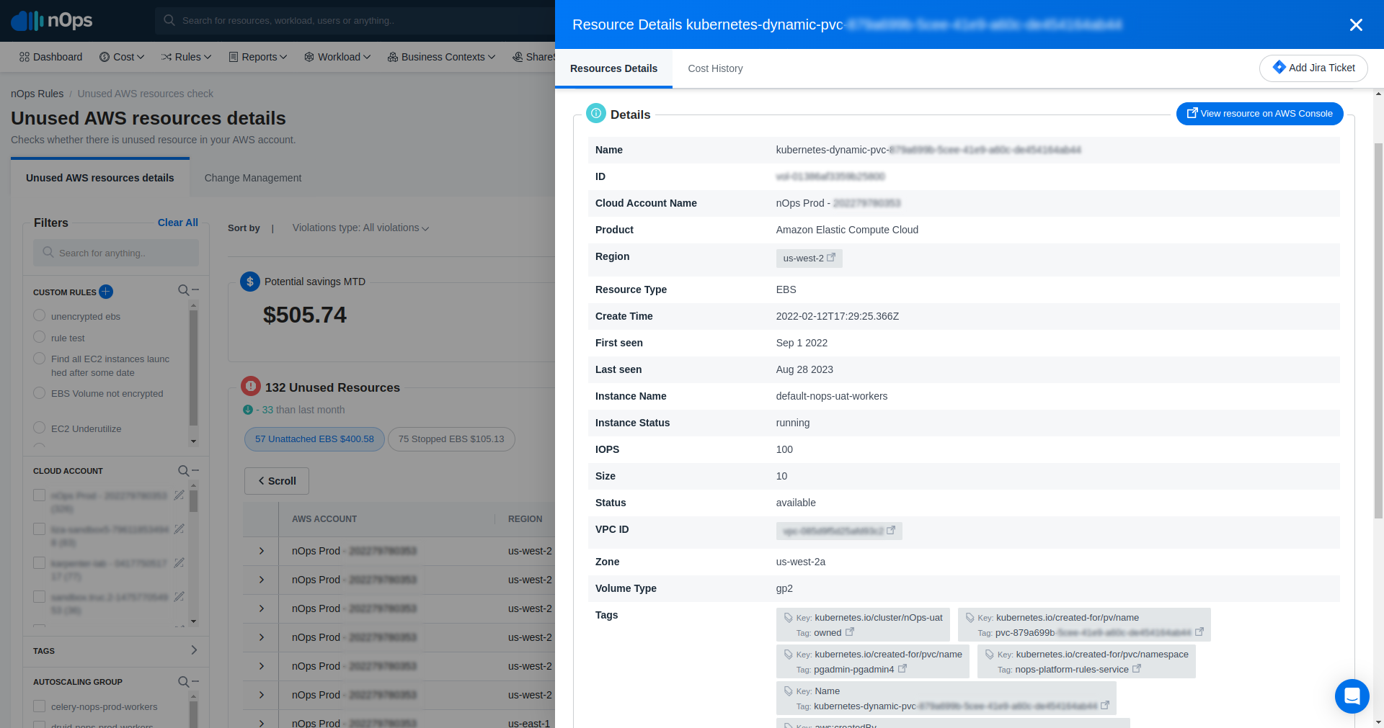Screen dimensions: 1384x728
Task: Open the Change Management tab
Action: click(253, 178)
